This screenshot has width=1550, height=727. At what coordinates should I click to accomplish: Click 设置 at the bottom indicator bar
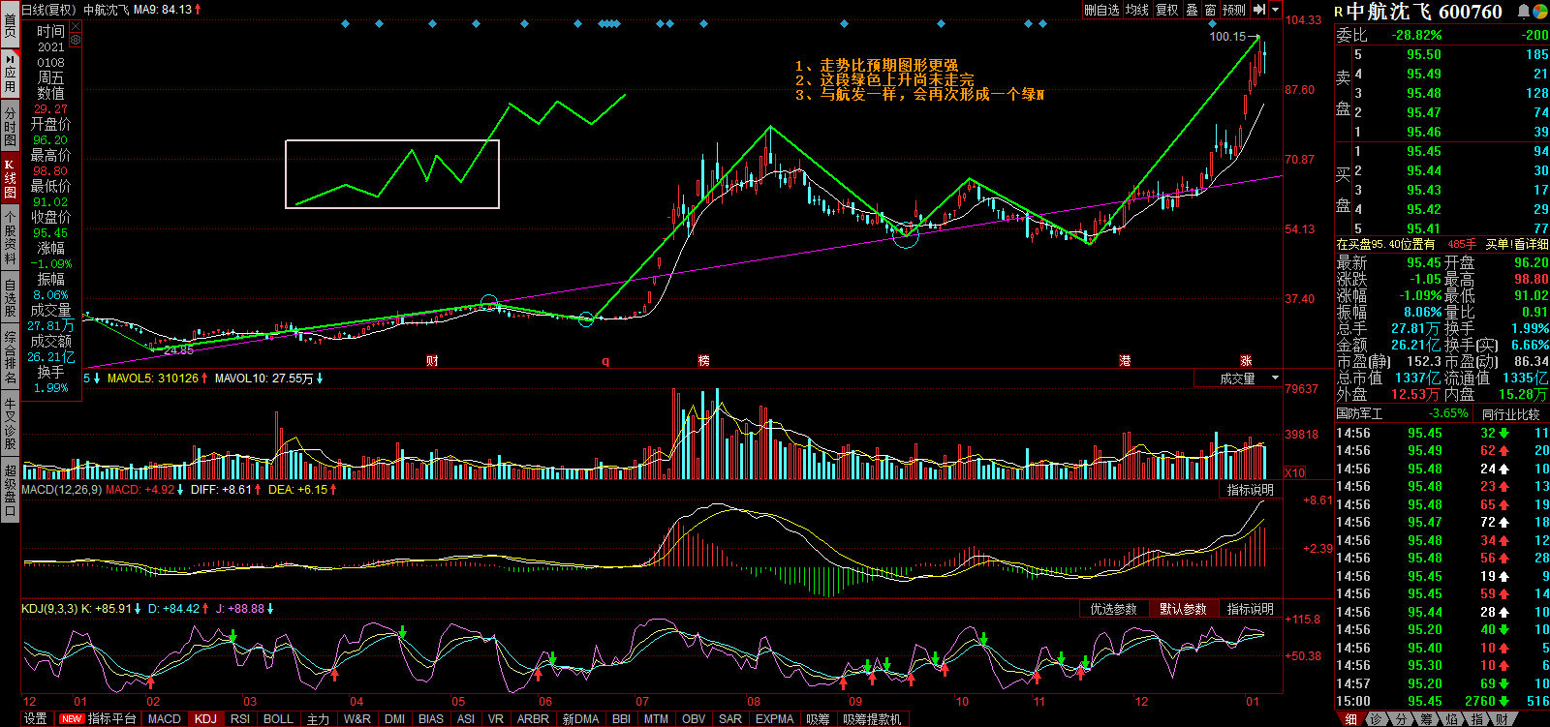tap(36, 718)
